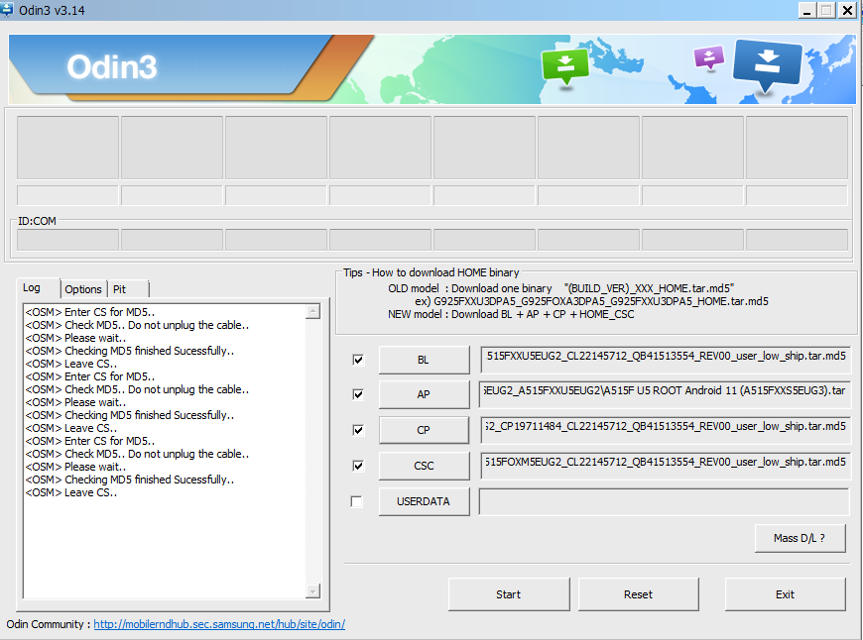The width and height of the screenshot is (863, 640).
Task: Click the CSC file path field
Action: click(665, 466)
